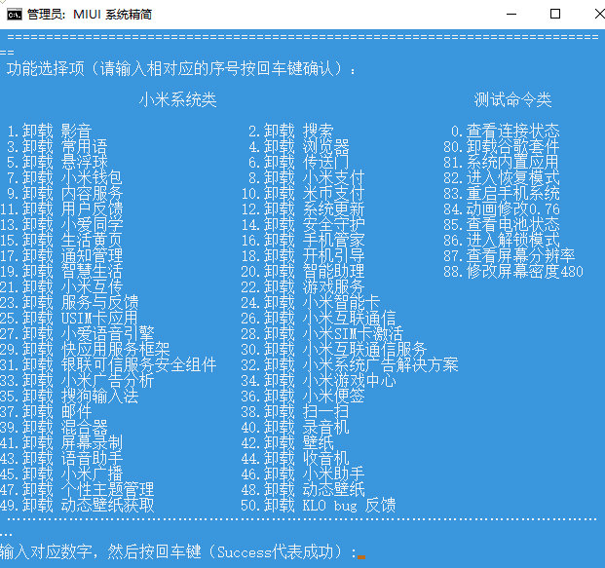Select the text '87.查看屏幕分辨率'
The image size is (605, 568).
coord(510,256)
